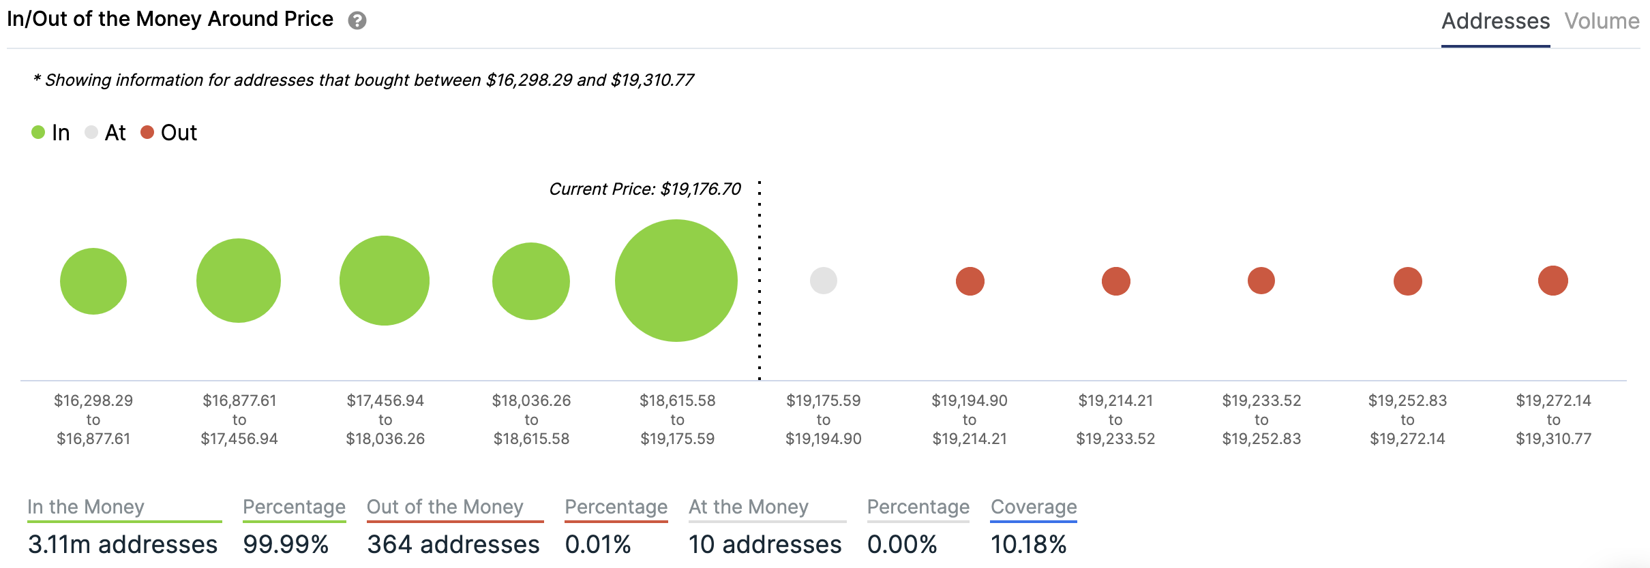Click the red bubble for $19,214.21 to $19,233.52
The width and height of the screenshot is (1650, 568).
pyautogui.click(x=1116, y=281)
